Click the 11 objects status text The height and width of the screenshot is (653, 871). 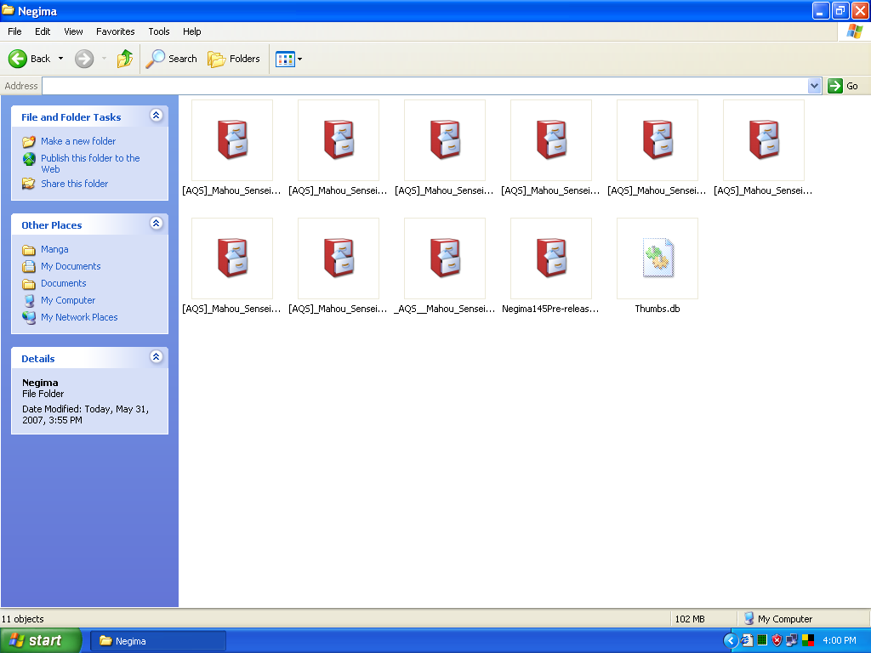click(23, 619)
